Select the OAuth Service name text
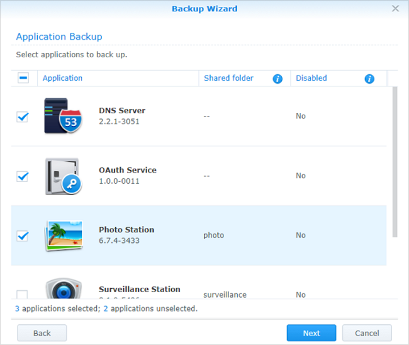Image resolution: width=409 pixels, height=345 pixels. tap(128, 170)
